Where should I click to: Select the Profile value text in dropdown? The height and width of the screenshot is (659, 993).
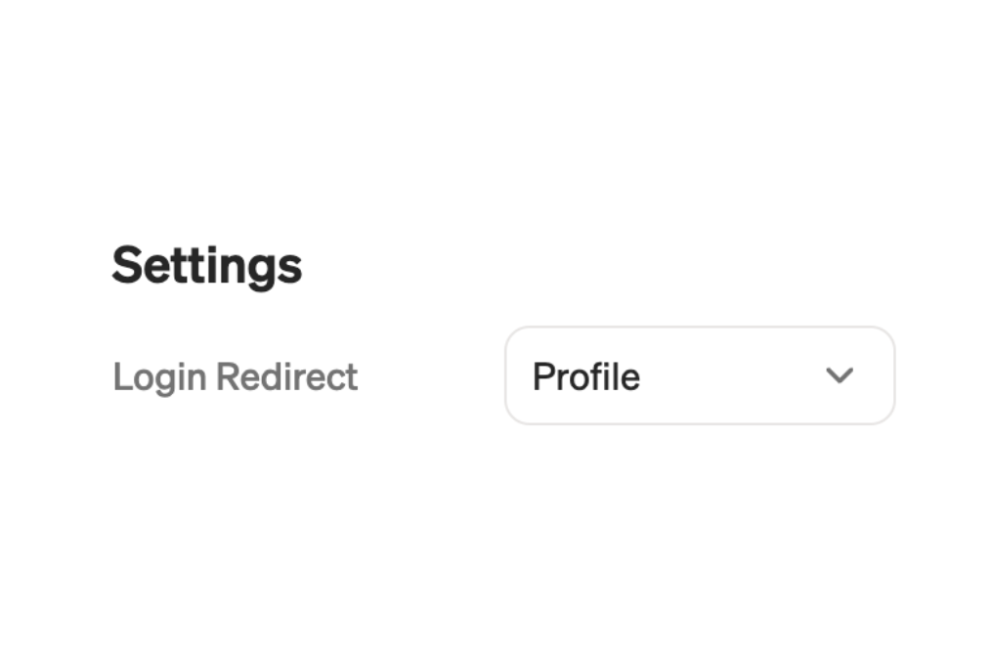point(586,376)
